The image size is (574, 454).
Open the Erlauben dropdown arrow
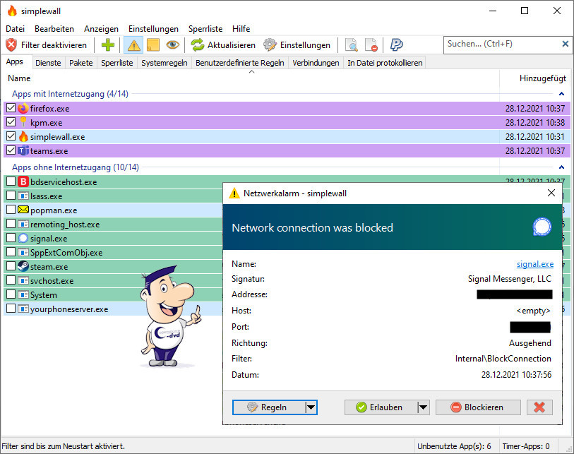tap(423, 407)
